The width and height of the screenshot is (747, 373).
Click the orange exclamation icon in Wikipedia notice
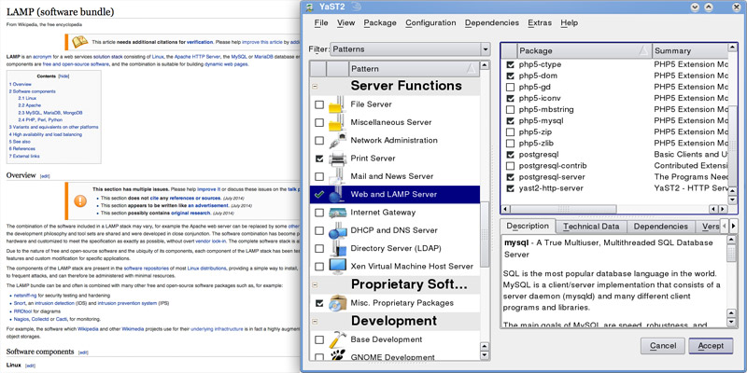click(80, 200)
